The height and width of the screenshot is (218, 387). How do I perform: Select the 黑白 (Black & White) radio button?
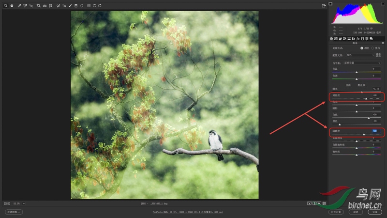pos(372,48)
